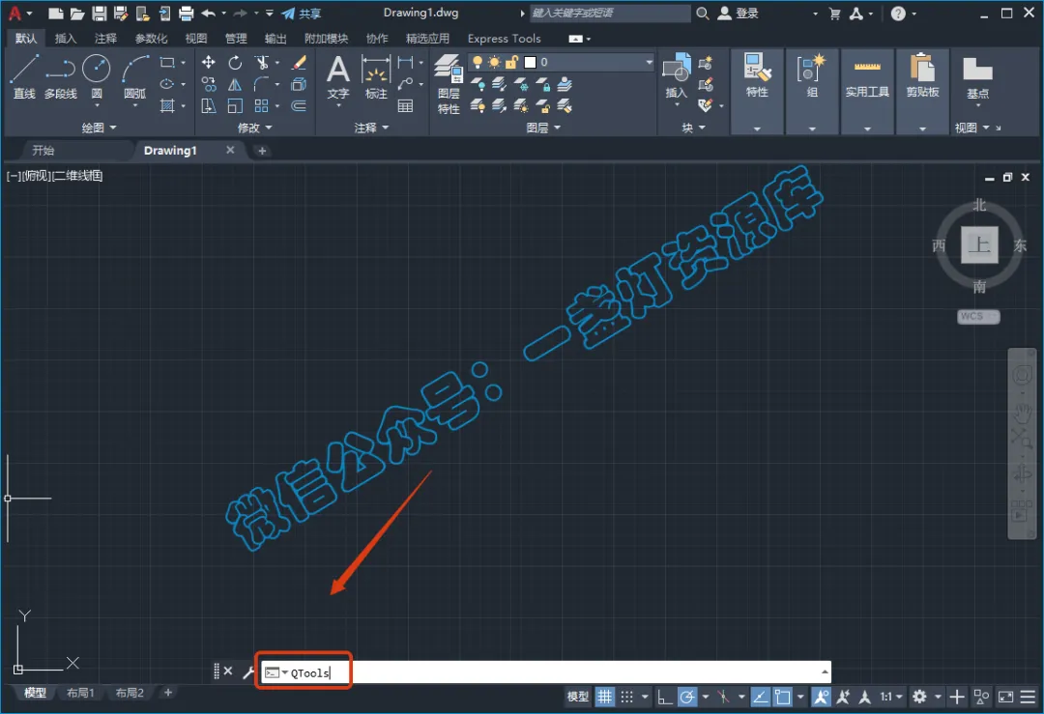
Task: Switch to the Start (开始) file tab
Action: click(43, 151)
